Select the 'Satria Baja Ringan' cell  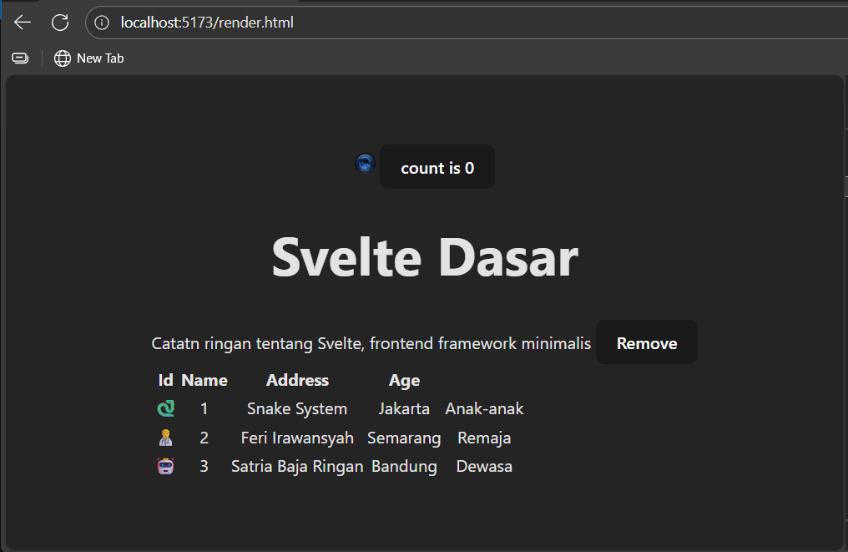pyautogui.click(x=297, y=466)
